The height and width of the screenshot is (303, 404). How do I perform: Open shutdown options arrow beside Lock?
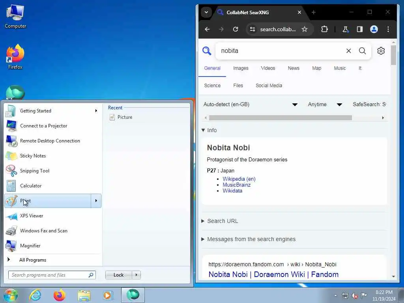tap(136, 275)
